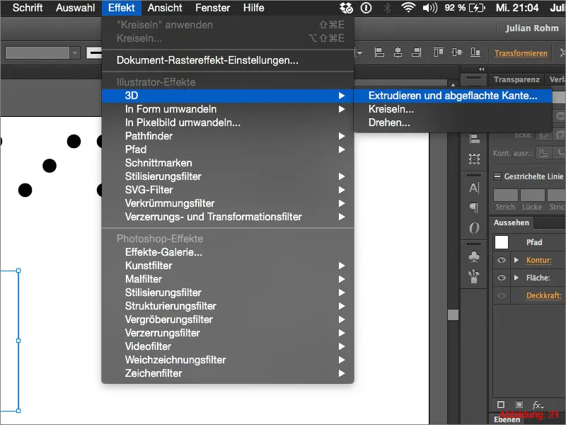Open the Align panel icon in dock
Image resolution: width=566 pixels, height=425 pixels.
(474, 138)
